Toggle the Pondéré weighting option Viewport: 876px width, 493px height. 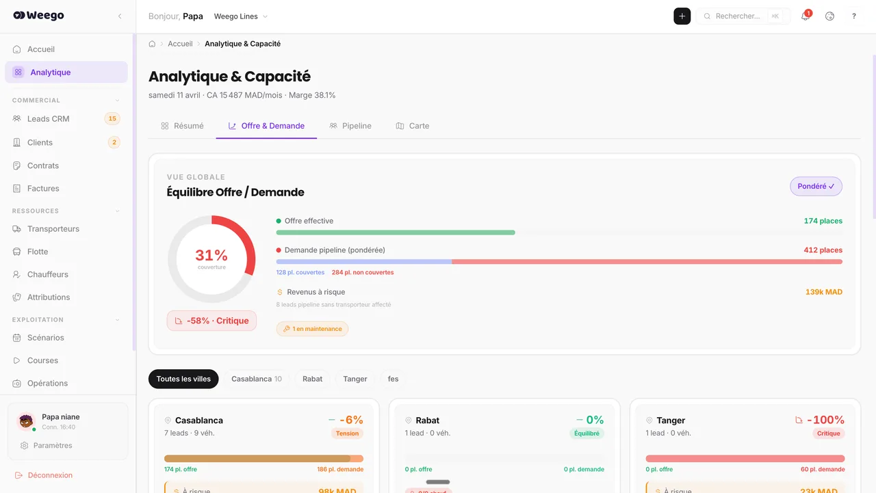coord(816,187)
